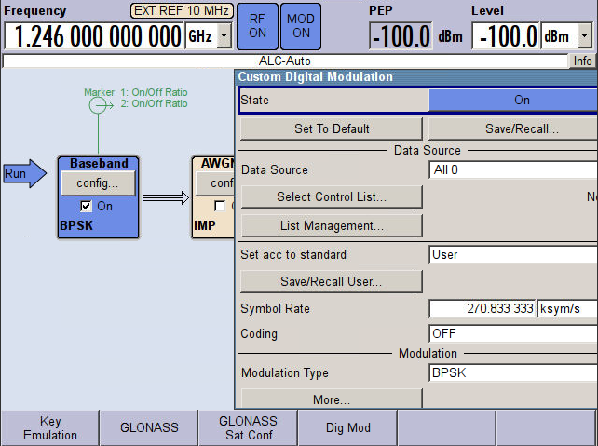The image size is (598, 446).
Task: Open the Level dBm unit dropdown
Action: [584, 37]
